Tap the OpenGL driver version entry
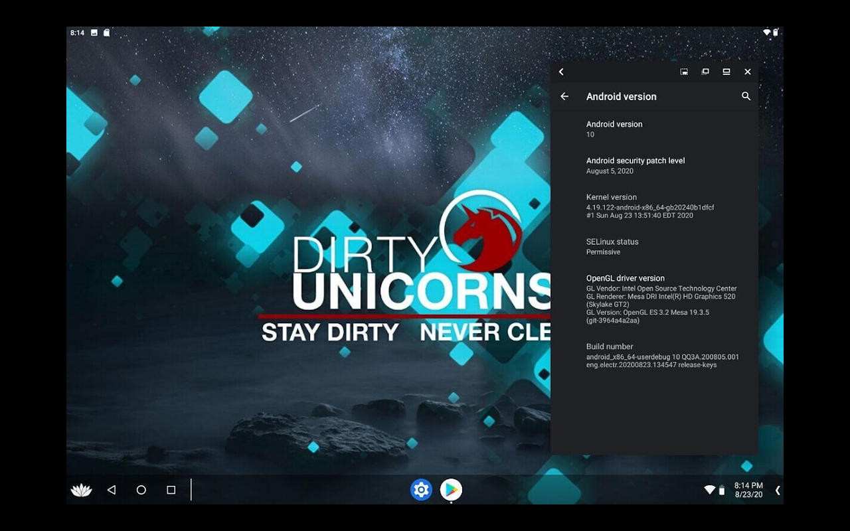This screenshot has width=850, height=531. (x=654, y=299)
